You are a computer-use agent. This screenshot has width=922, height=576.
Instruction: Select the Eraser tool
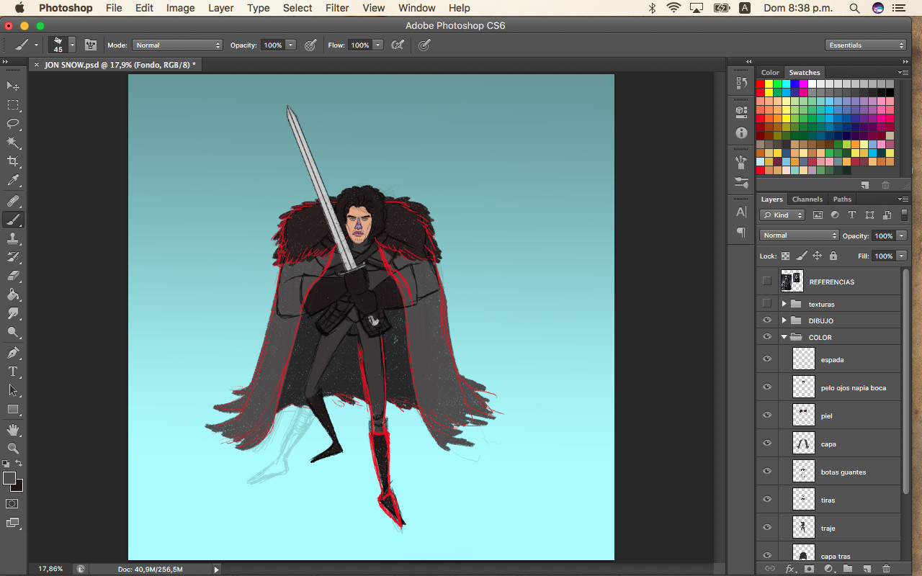tap(13, 276)
